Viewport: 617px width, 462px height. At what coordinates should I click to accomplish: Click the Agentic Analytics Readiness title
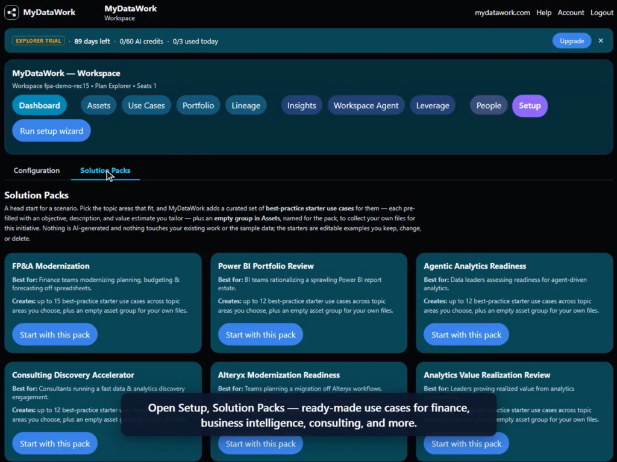click(475, 266)
